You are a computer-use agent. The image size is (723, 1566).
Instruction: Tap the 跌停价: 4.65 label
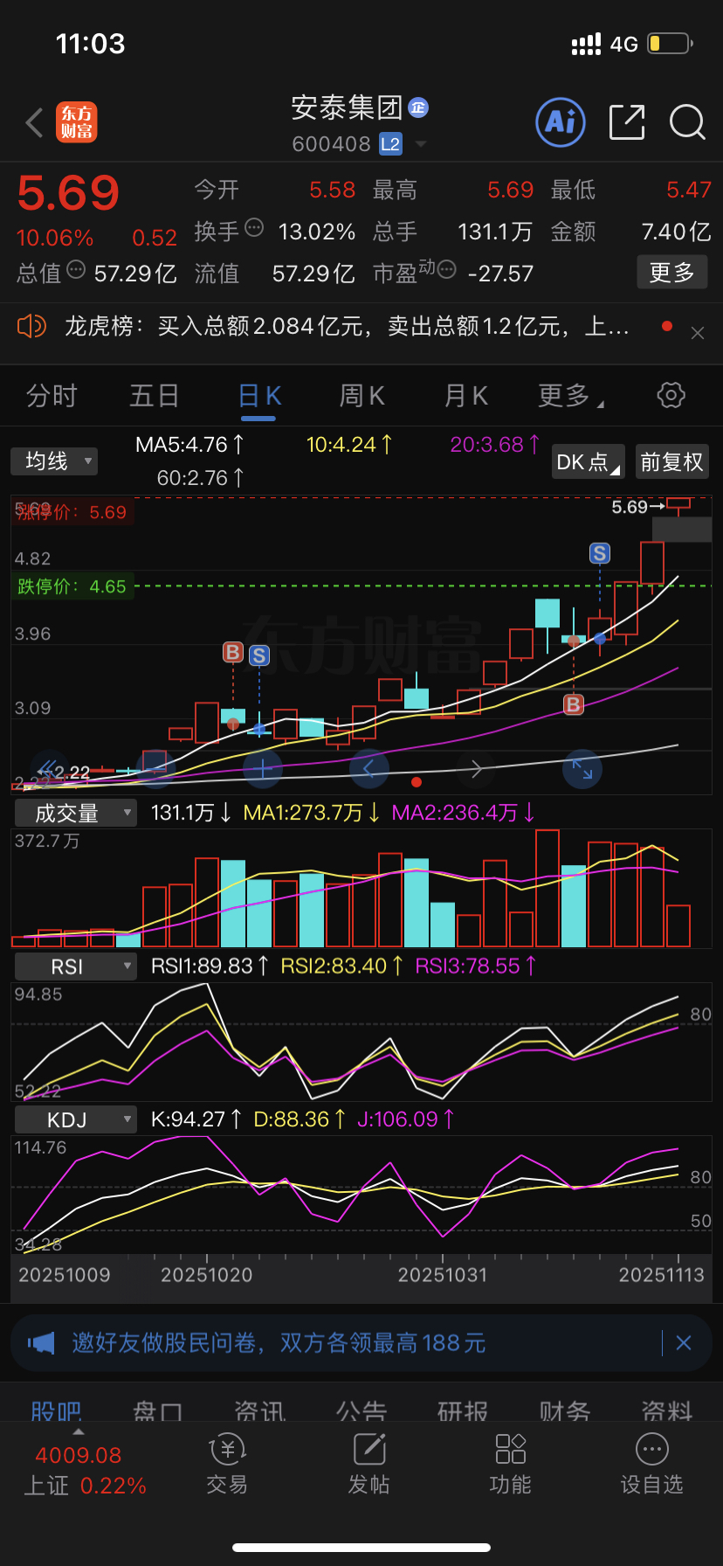pyautogui.click(x=72, y=586)
